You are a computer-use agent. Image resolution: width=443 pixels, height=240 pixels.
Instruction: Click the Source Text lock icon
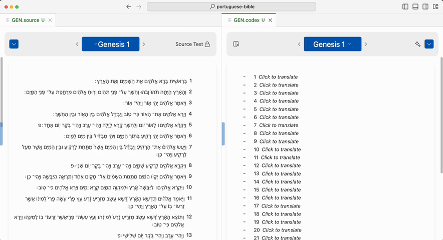click(x=207, y=44)
